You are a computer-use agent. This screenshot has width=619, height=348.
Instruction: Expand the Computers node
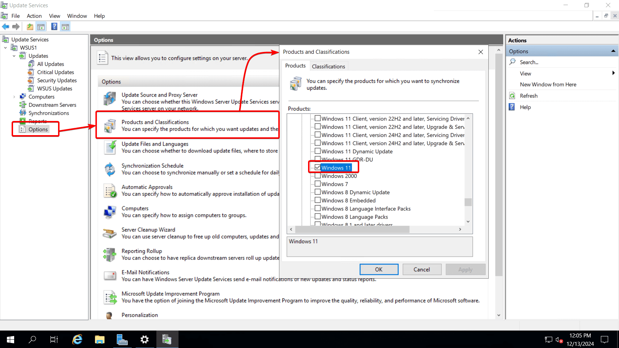(x=14, y=97)
